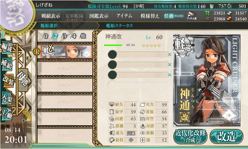This screenshot has height=149, width=248.
Task: Remove second equipment slot with X
Action: point(170,65)
